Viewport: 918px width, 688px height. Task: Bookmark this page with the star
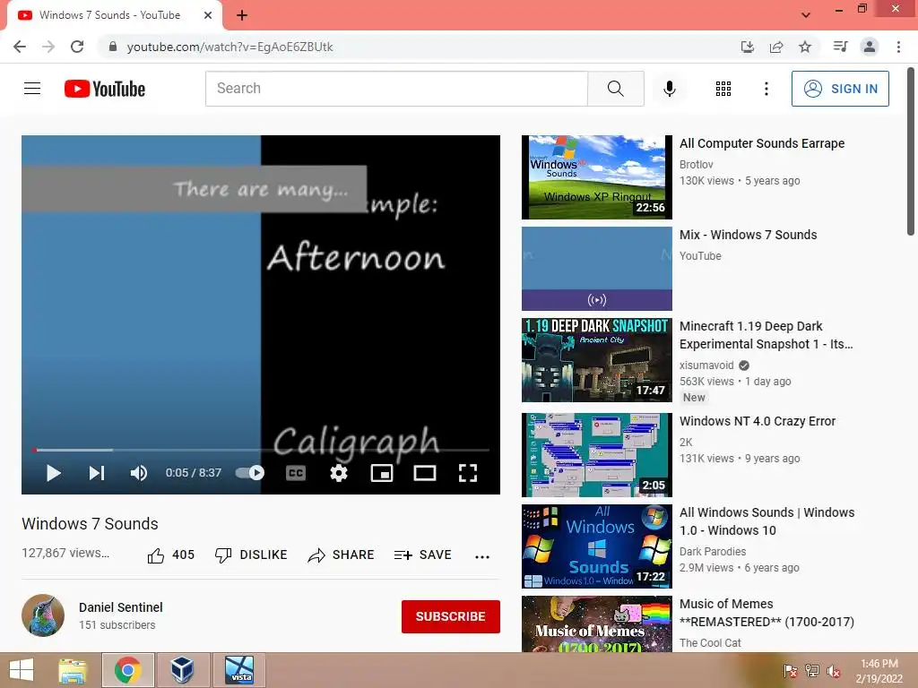pos(805,47)
